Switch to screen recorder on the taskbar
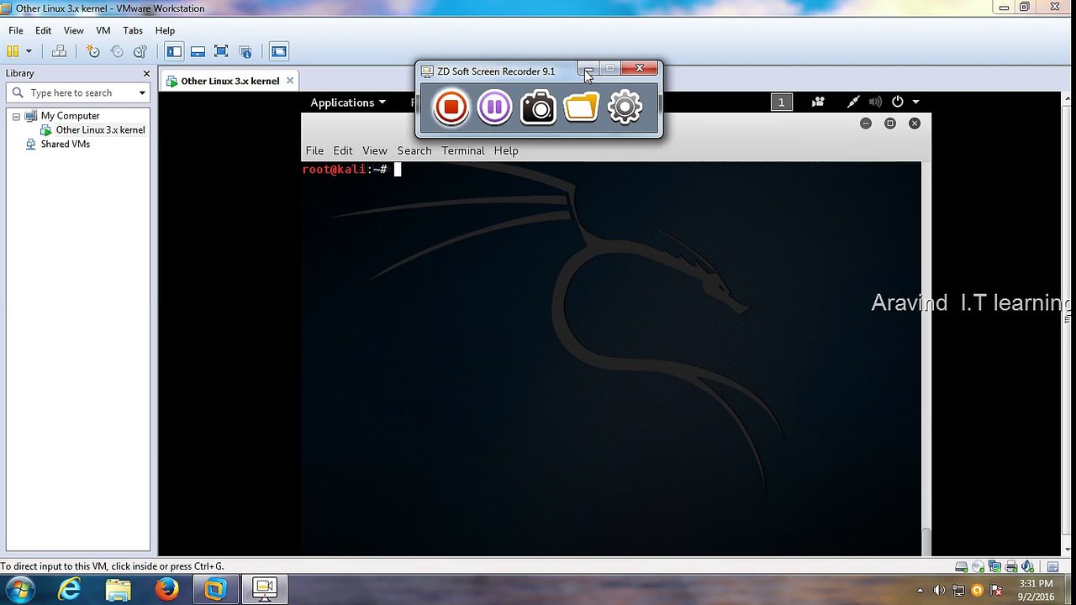Image resolution: width=1076 pixels, height=605 pixels. pos(264,590)
